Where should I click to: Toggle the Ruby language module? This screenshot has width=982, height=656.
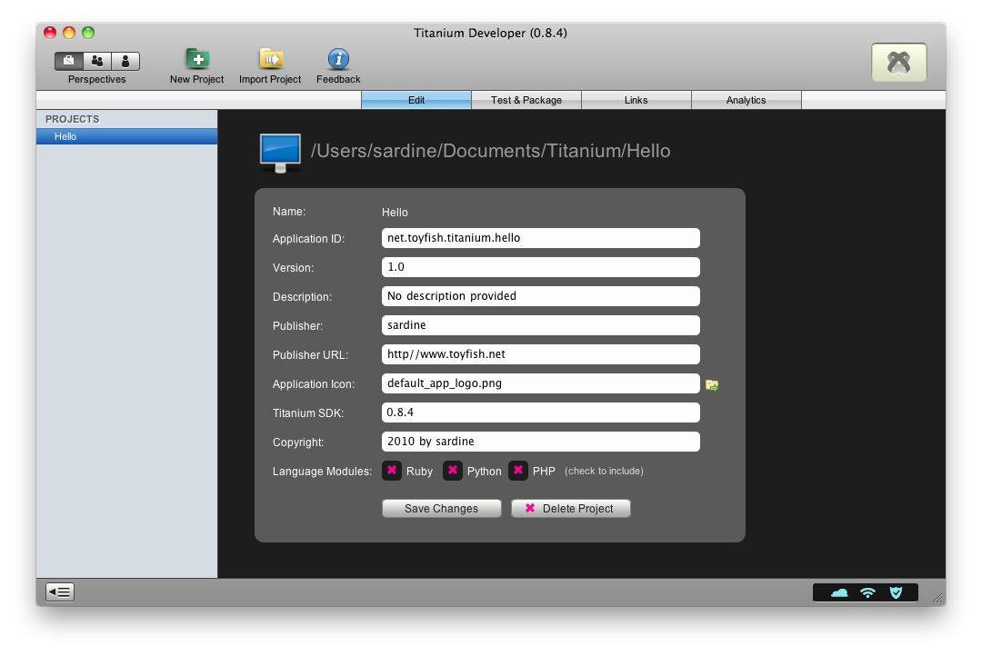[392, 470]
